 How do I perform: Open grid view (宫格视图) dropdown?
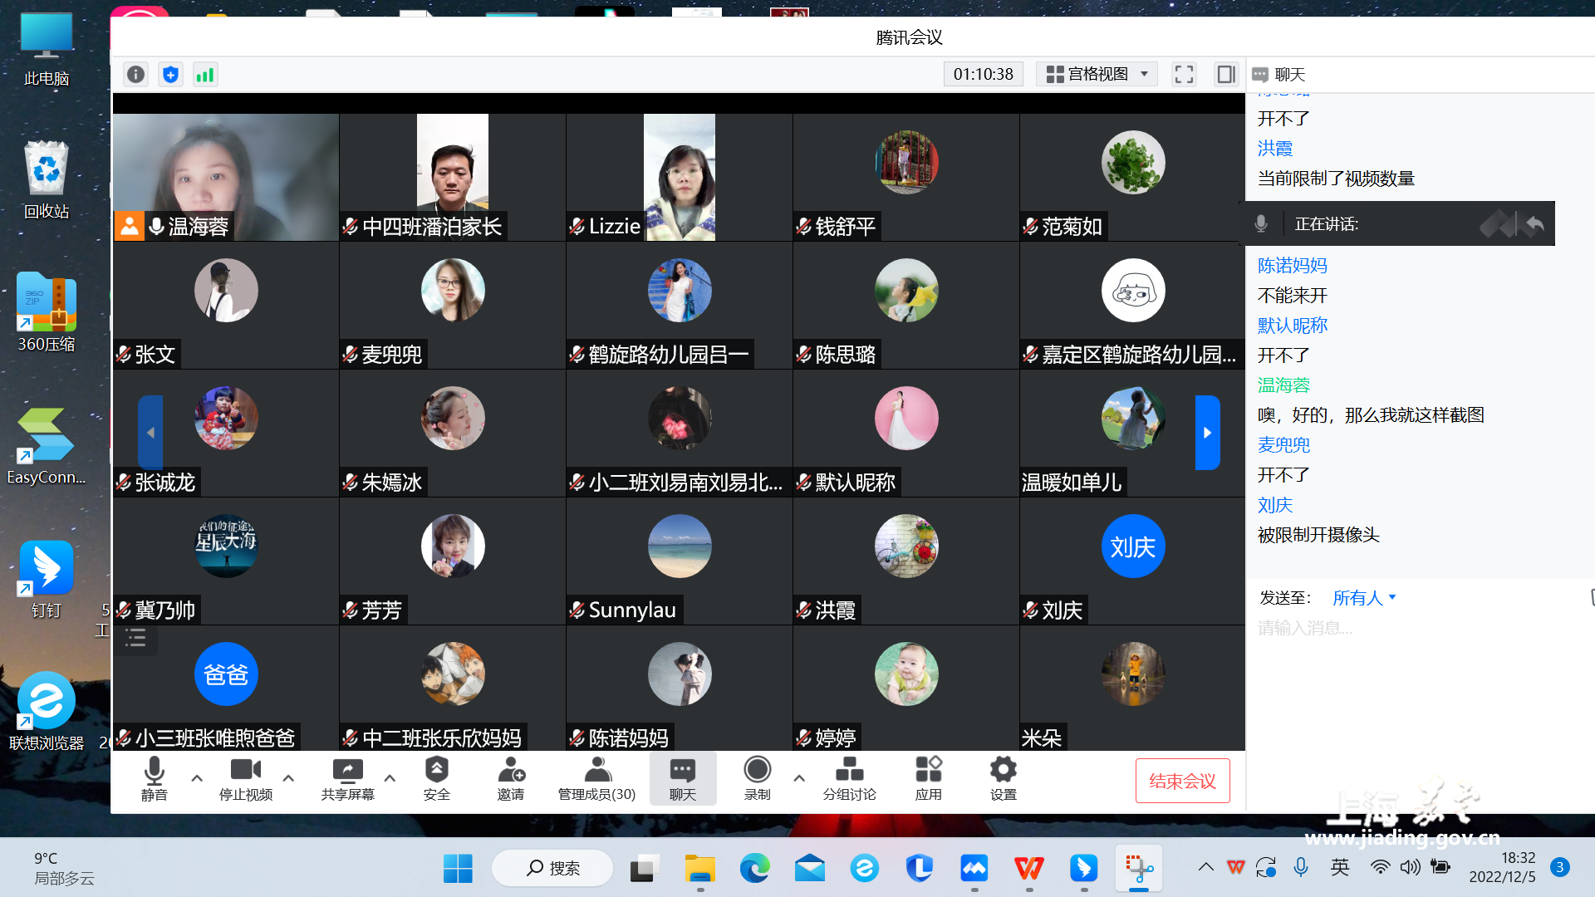(x=1097, y=75)
